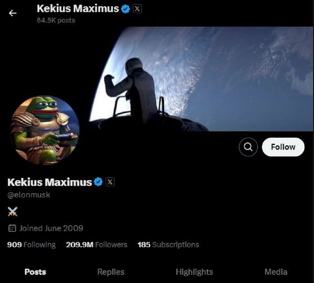View the 209.9M Followers list
The height and width of the screenshot is (283, 314).
96,245
